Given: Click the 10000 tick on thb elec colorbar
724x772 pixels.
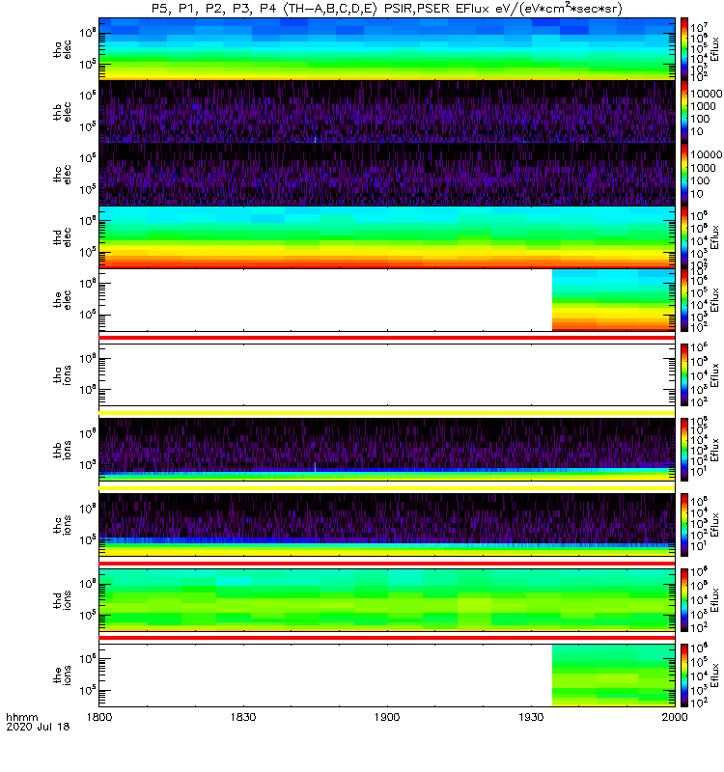Looking at the screenshot, I should click(x=707, y=94).
